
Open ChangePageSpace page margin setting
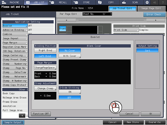(x=45, y=68)
